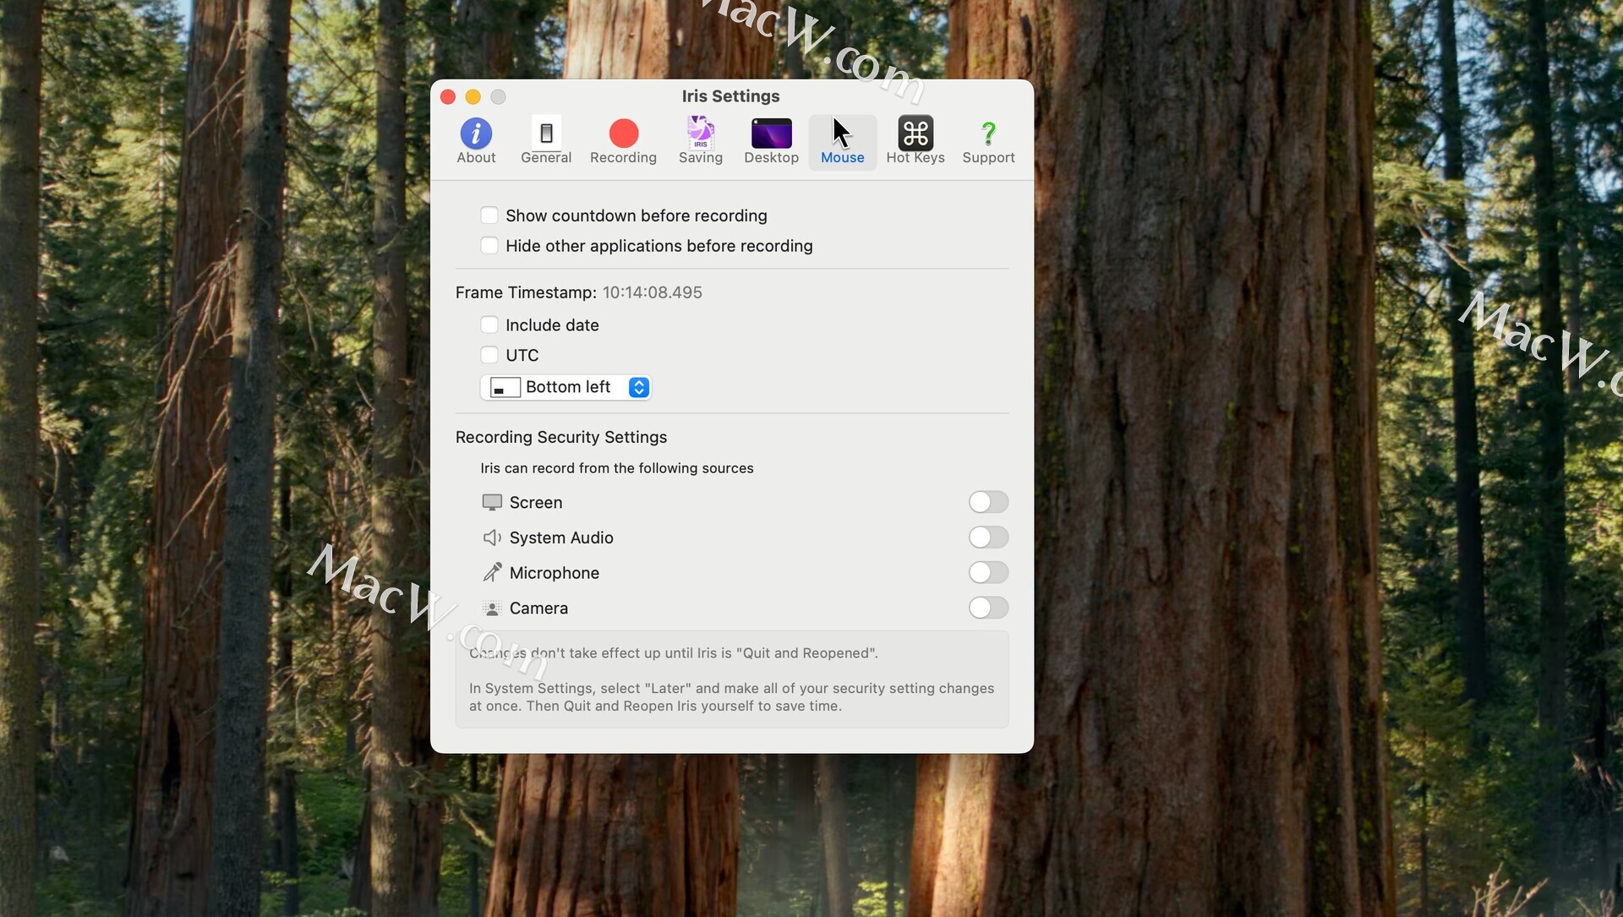Image resolution: width=1623 pixels, height=917 pixels.
Task: Open the General settings pane
Action: [546, 141]
